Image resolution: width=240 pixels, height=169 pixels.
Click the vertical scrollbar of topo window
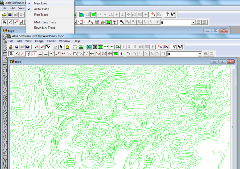coord(233,120)
